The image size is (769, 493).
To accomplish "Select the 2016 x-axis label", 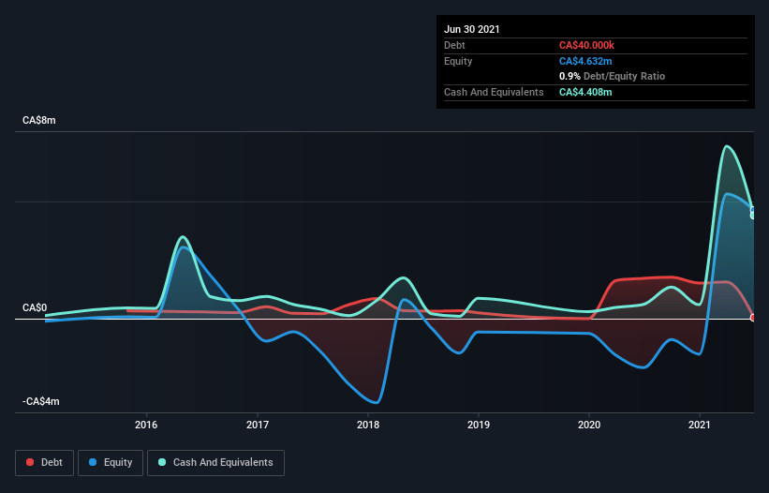I will point(146,425).
